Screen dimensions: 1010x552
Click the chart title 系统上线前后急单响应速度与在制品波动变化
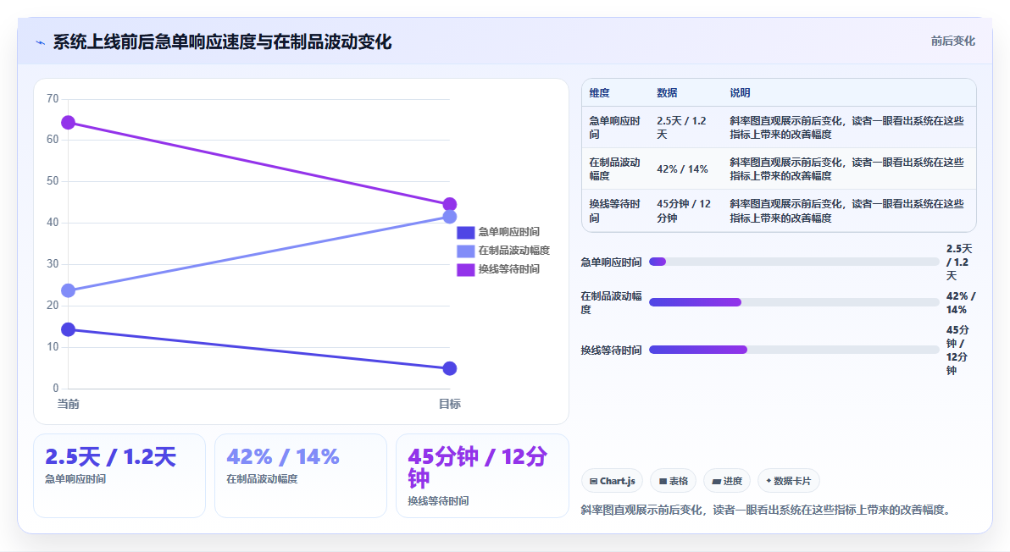click(222, 41)
